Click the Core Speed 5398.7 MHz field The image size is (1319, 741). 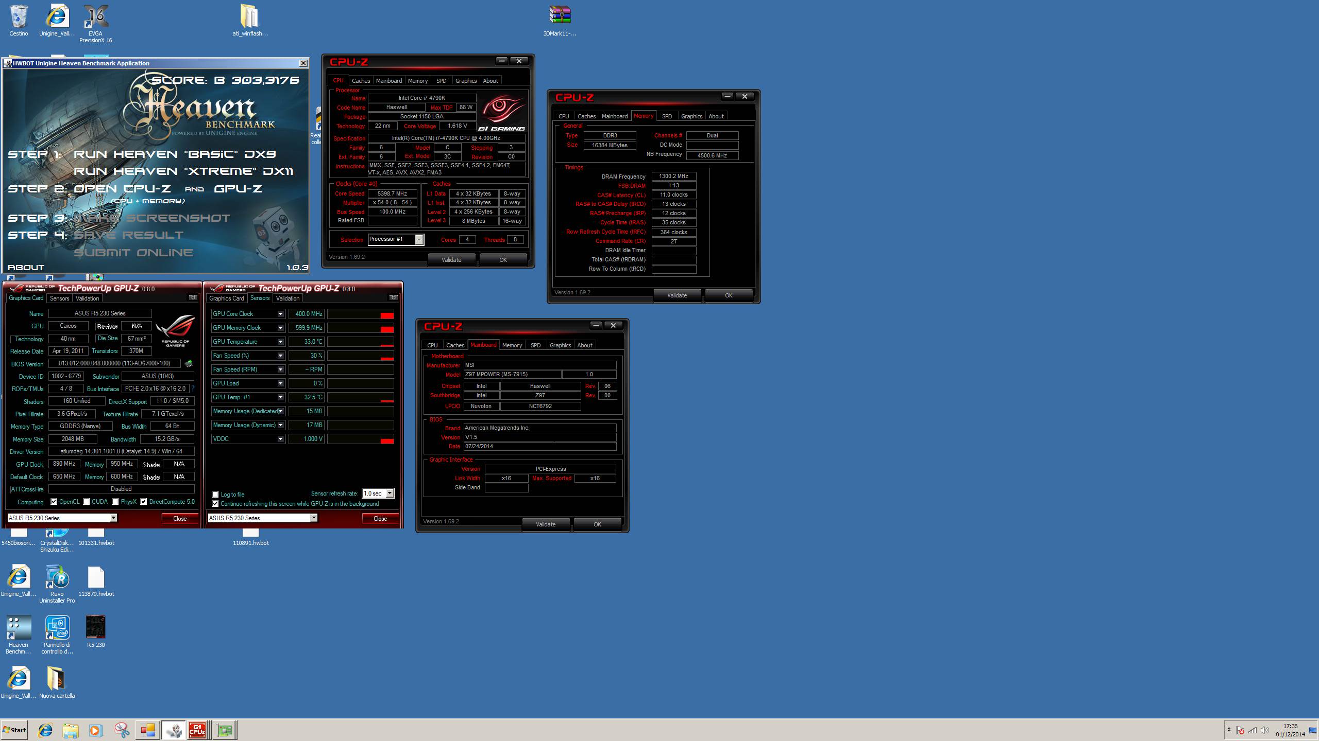pos(393,194)
